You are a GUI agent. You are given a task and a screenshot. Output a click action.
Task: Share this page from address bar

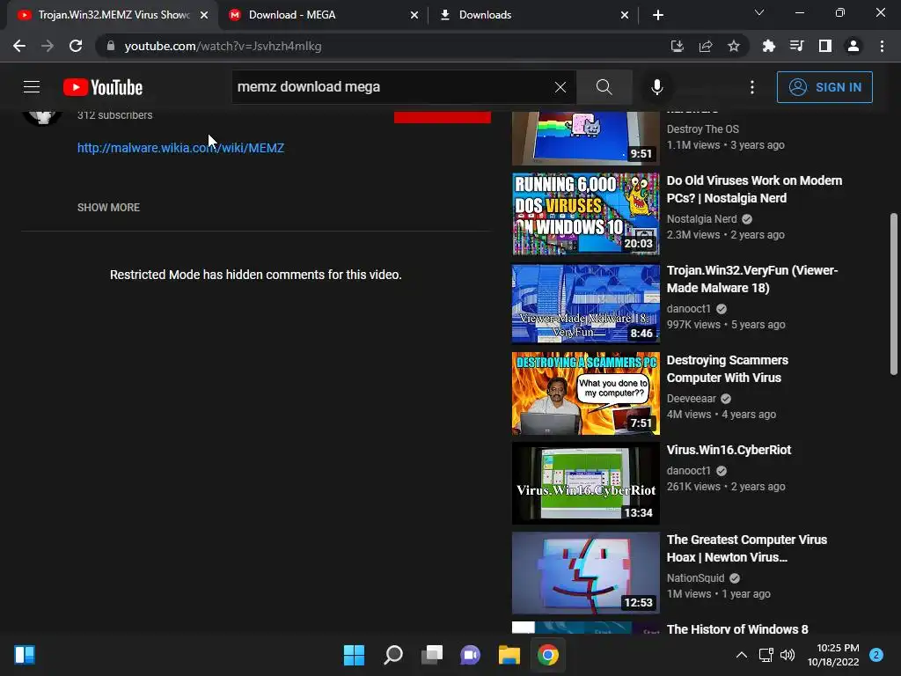706,46
